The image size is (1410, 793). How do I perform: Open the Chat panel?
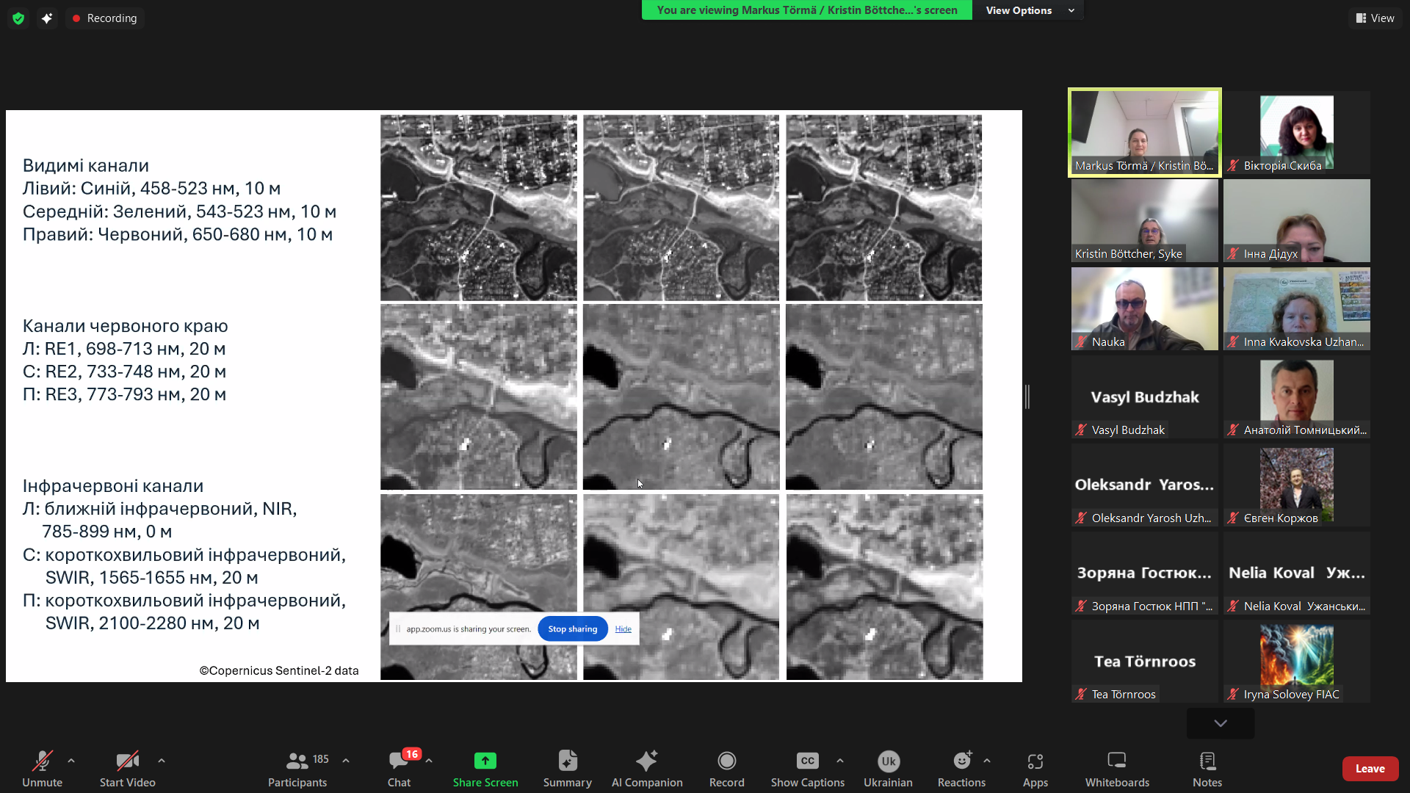tap(399, 768)
